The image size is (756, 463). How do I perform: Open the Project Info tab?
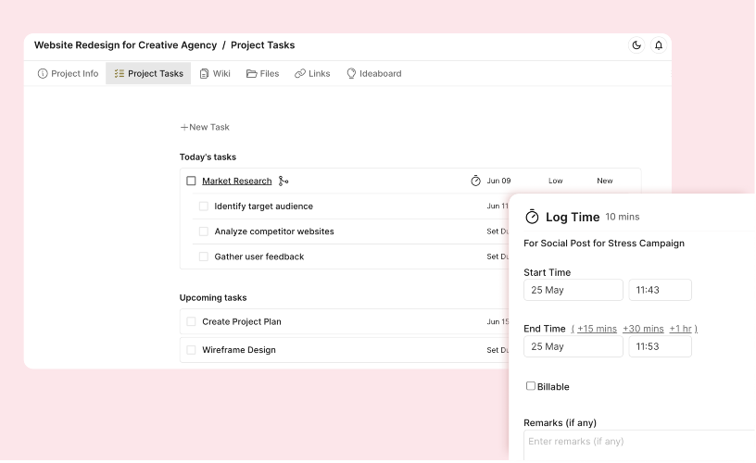click(x=68, y=74)
